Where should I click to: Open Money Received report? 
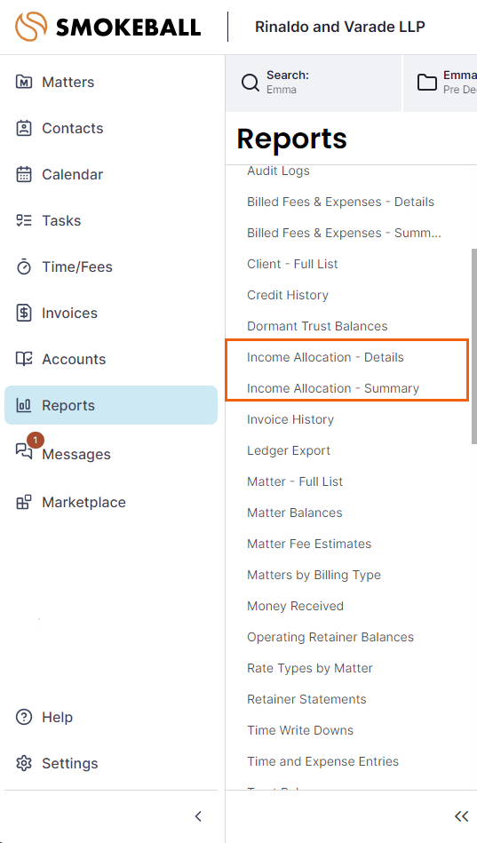click(295, 606)
